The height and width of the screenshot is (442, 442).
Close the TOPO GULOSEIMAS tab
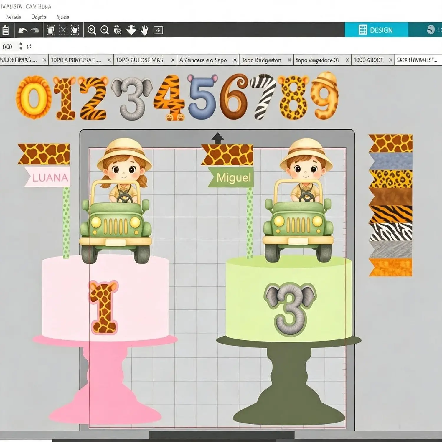click(x=173, y=60)
